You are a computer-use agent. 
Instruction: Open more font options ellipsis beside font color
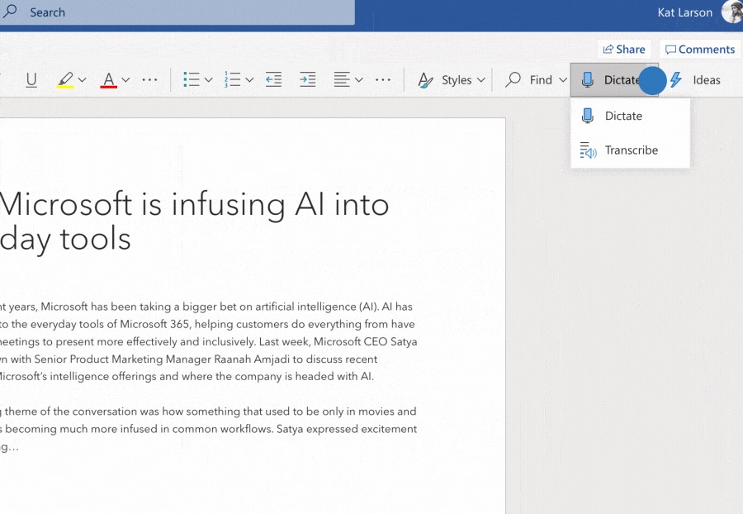coord(149,80)
